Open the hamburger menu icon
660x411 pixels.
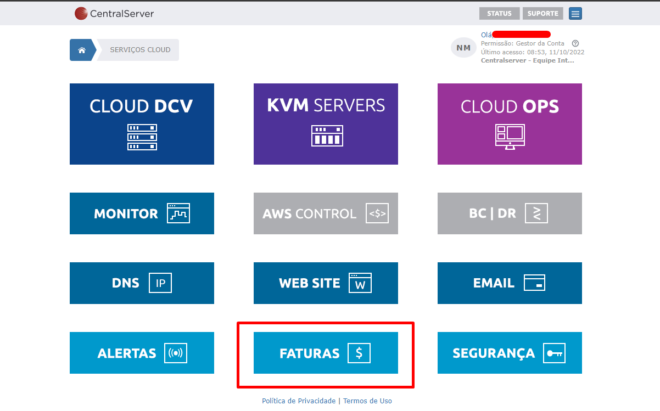coord(575,14)
